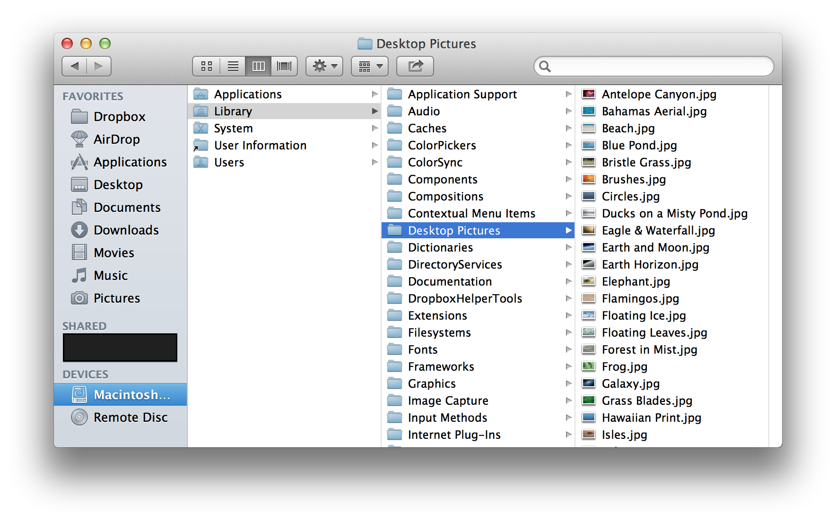The image size is (836, 522).
Task: Select the Applications folder in the first column
Action: 284,94
